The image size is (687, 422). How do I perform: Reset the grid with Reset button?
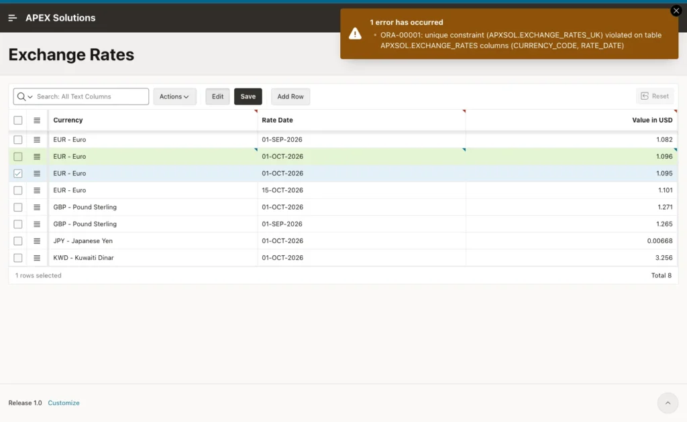coord(655,96)
